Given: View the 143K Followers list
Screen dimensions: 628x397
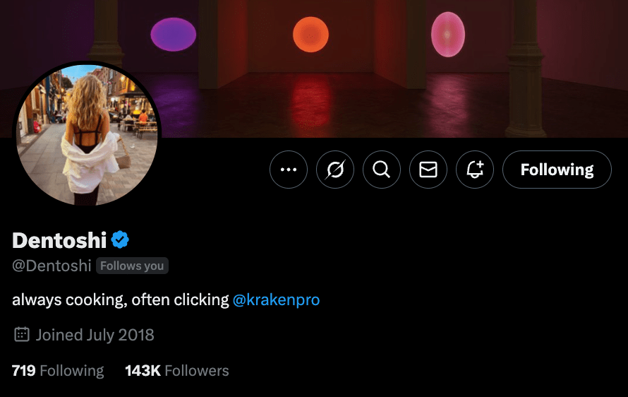Looking at the screenshot, I should pyautogui.click(x=176, y=370).
